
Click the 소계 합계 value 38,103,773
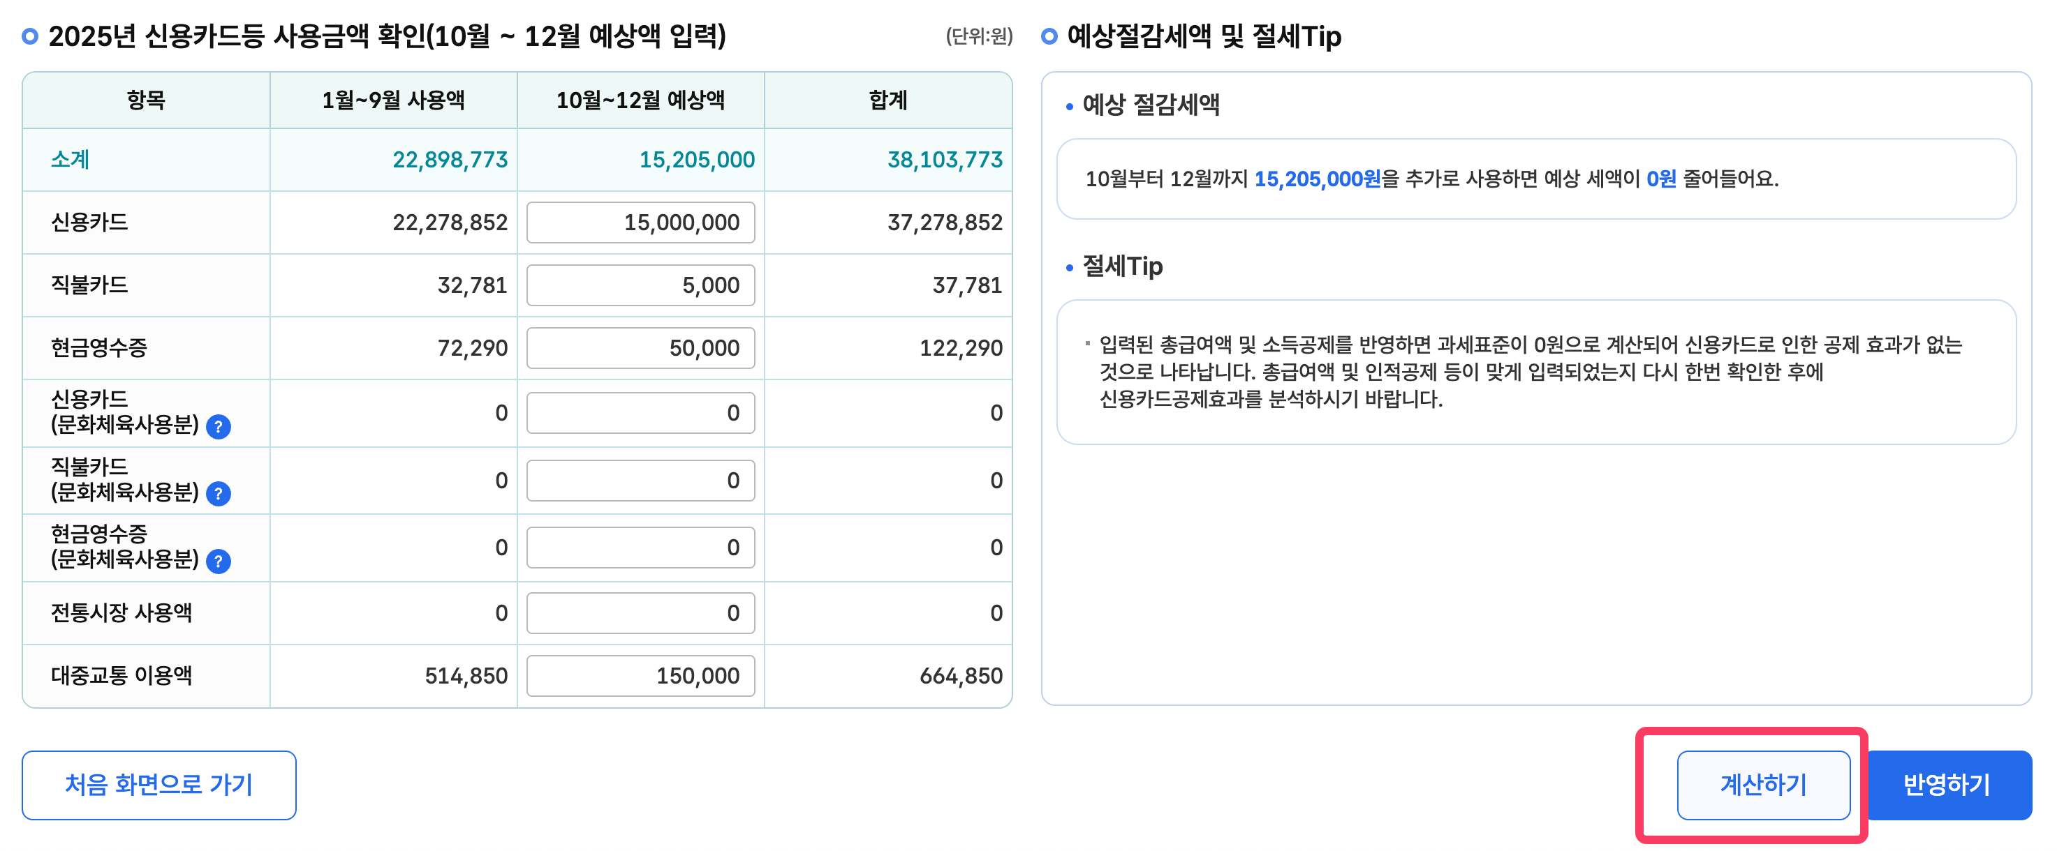(945, 160)
